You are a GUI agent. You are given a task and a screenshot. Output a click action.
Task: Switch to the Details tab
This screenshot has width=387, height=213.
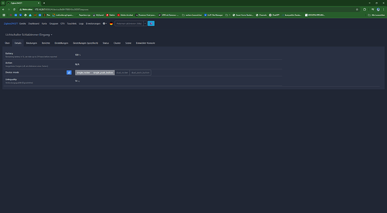coord(18,43)
